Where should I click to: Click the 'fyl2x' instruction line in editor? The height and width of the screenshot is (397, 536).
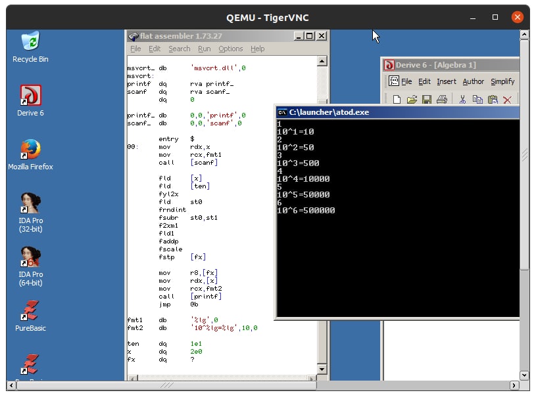(x=168, y=194)
